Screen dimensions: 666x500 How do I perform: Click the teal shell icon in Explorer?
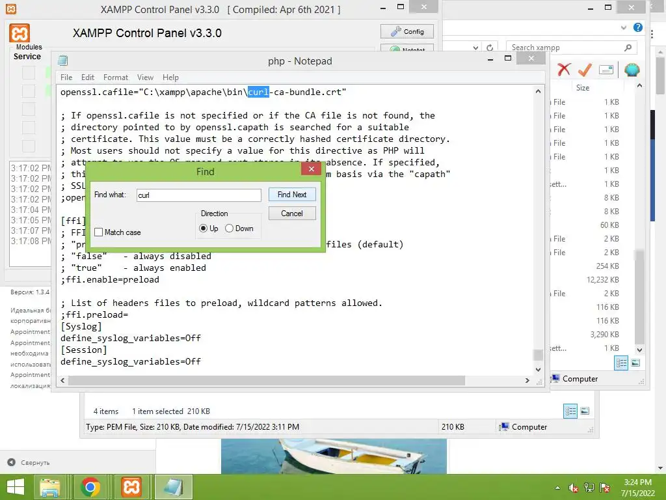[x=632, y=69]
